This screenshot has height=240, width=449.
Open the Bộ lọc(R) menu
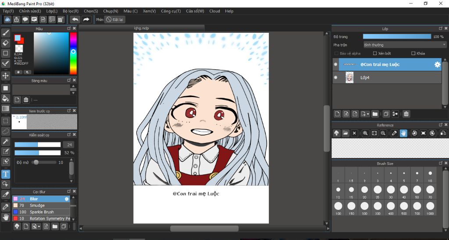(x=71, y=11)
